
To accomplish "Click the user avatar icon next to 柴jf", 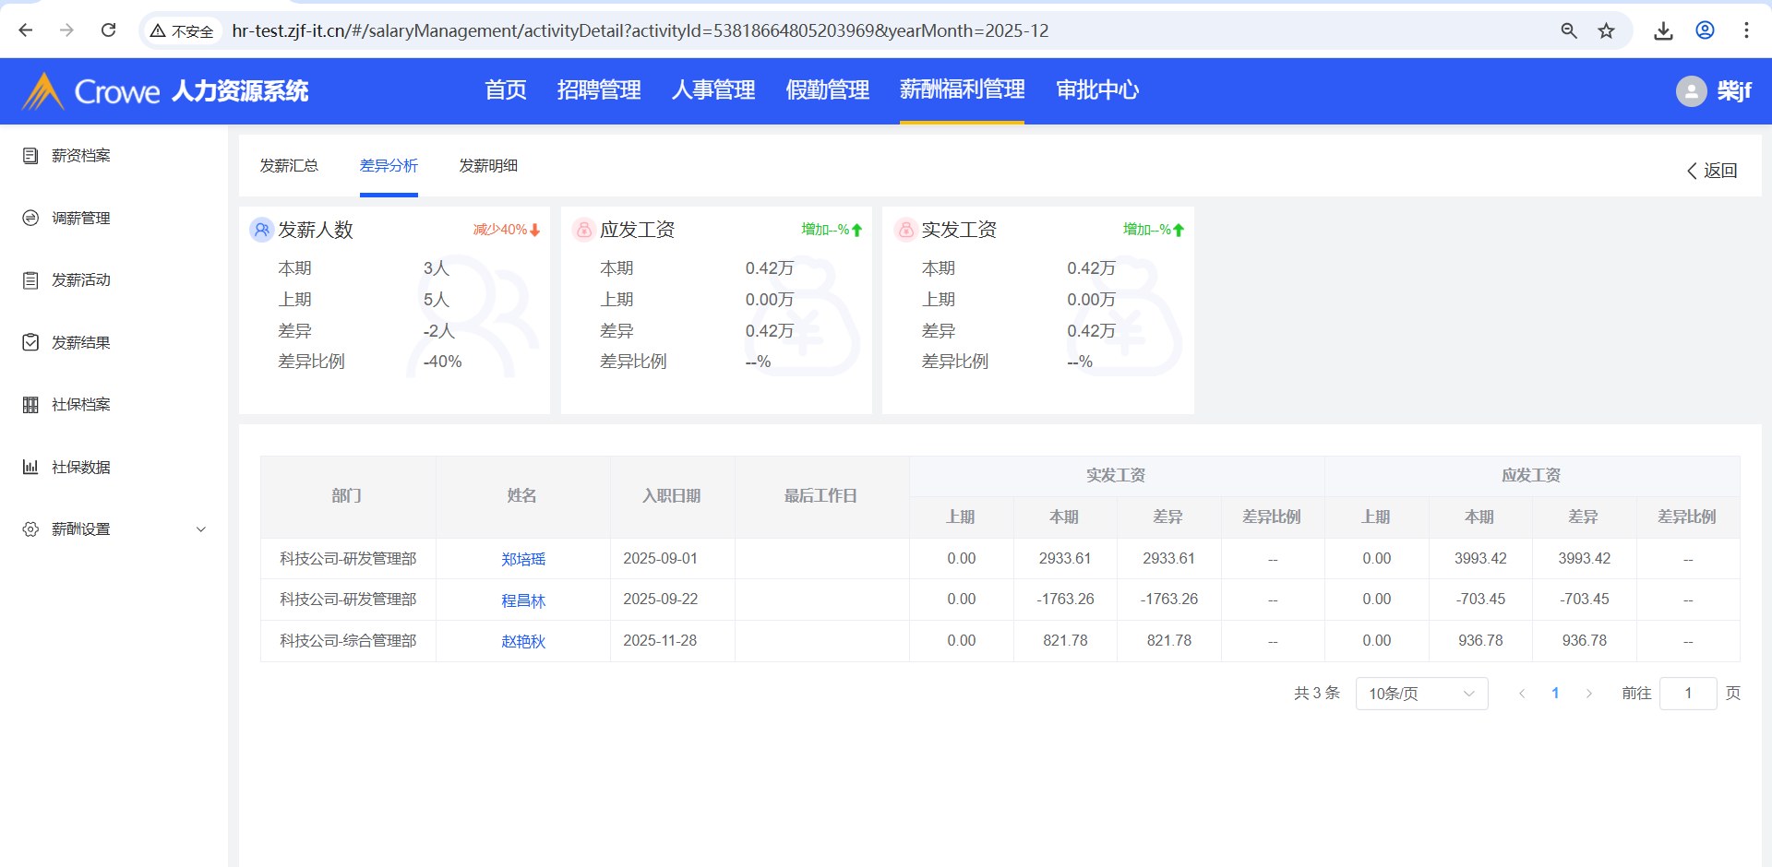I will point(1691,91).
